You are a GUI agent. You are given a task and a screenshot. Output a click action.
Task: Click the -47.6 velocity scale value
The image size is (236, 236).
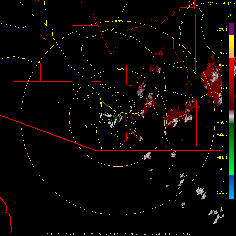click(222, 146)
